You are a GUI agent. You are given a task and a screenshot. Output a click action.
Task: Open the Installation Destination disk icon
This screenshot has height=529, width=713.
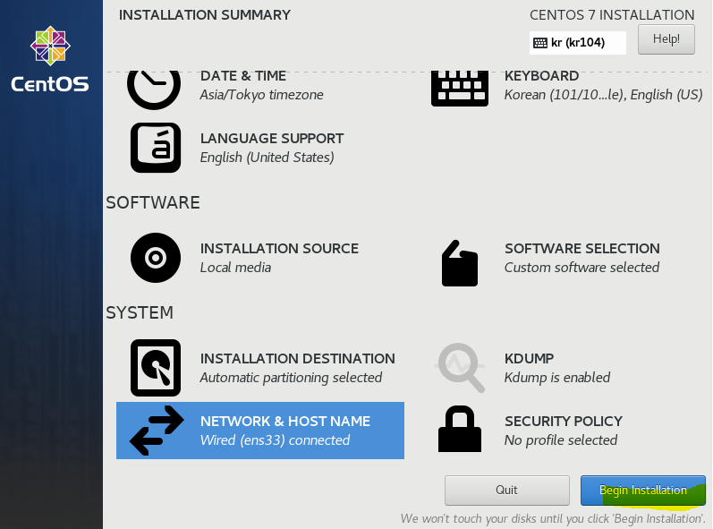(x=156, y=368)
